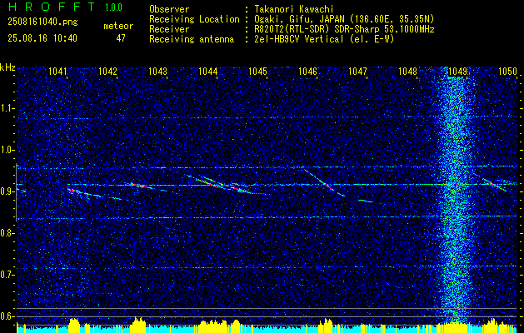Select the filename 2508161040.png

point(42,22)
